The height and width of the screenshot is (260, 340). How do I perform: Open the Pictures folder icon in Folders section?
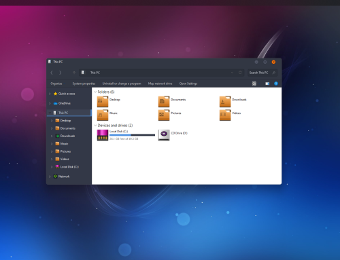(164, 115)
